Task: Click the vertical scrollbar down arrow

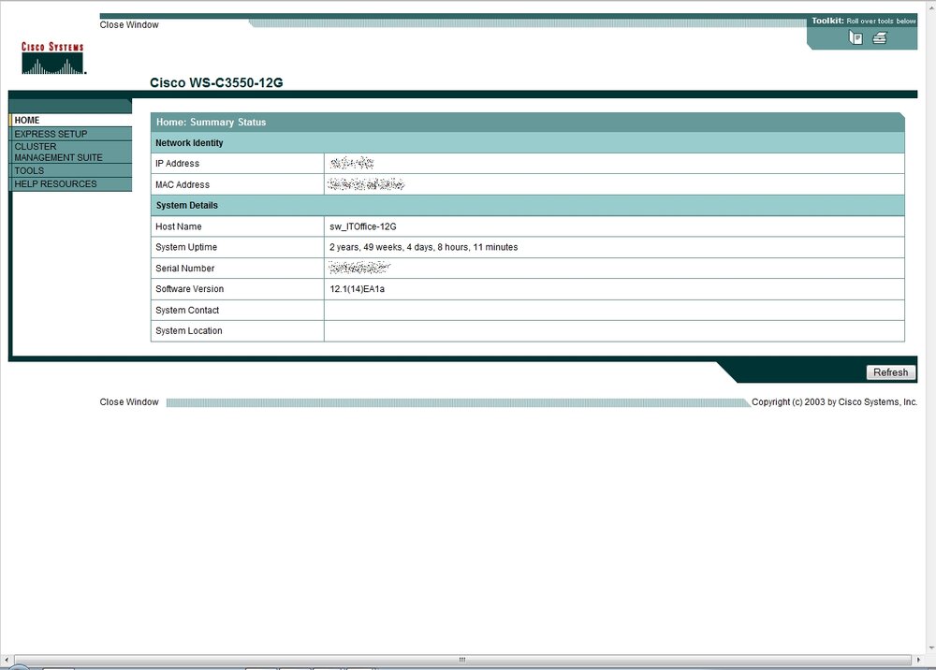Action: click(x=931, y=648)
